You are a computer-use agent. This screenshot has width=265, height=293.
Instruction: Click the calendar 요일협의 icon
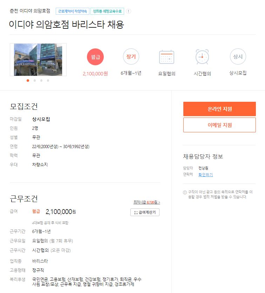pyautogui.click(x=167, y=57)
